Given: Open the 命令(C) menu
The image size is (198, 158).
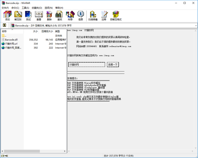Looking at the screenshot, I should click(15, 8).
